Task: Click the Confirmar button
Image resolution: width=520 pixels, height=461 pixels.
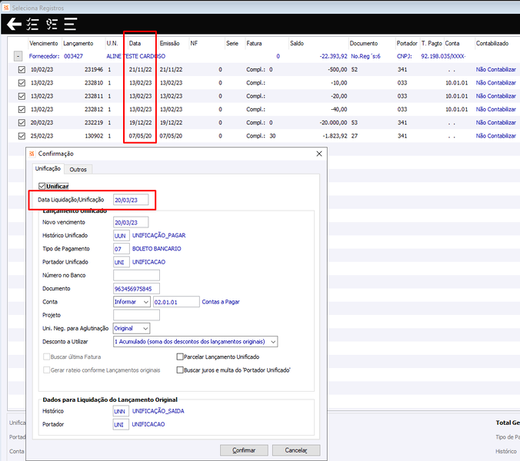Action: pos(244,450)
